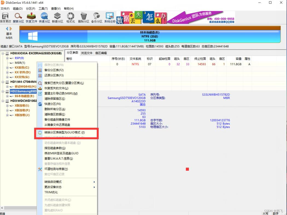Open the 帮助(H) menu
The height and width of the screenshot is (215, 287).
pos(69,8)
